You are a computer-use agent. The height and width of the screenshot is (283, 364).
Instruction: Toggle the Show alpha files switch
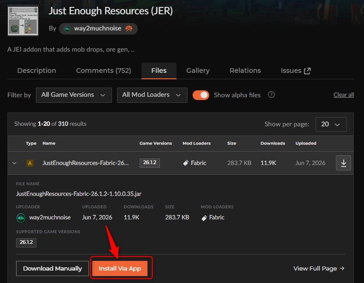pos(201,95)
